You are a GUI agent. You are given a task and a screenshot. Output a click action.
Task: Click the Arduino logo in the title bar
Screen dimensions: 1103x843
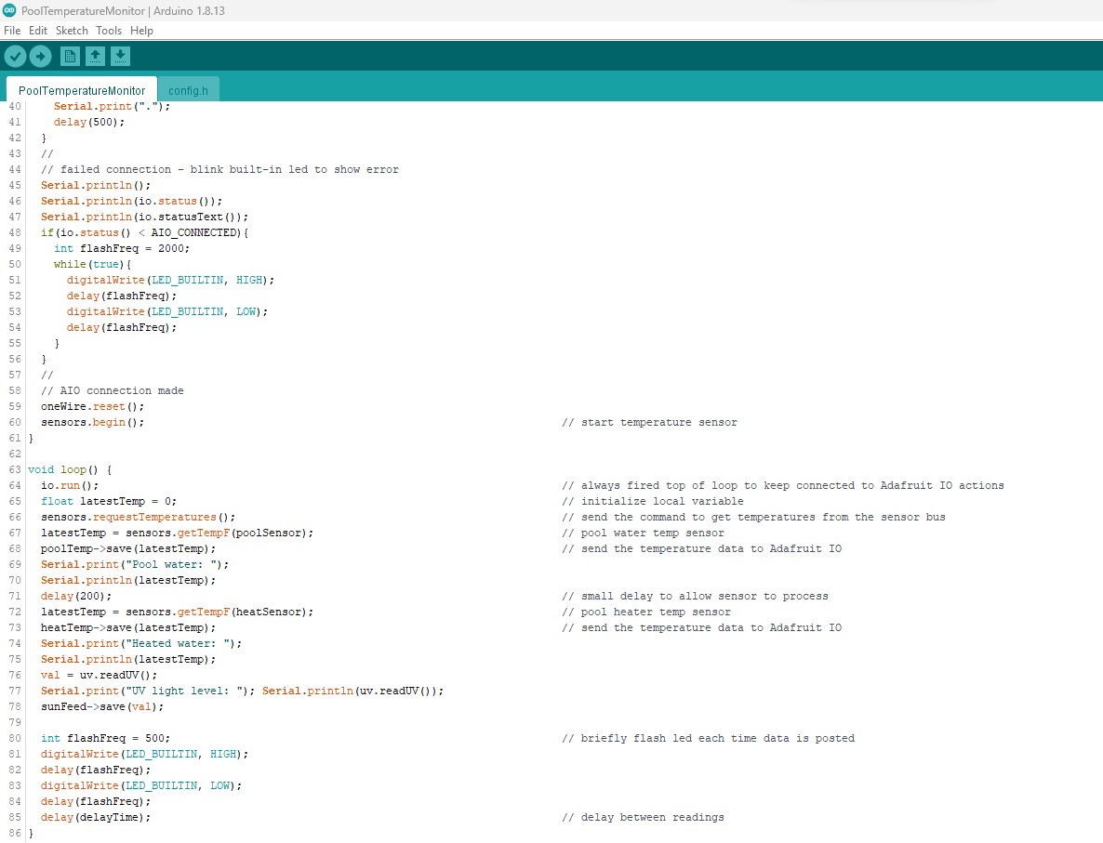9,11
